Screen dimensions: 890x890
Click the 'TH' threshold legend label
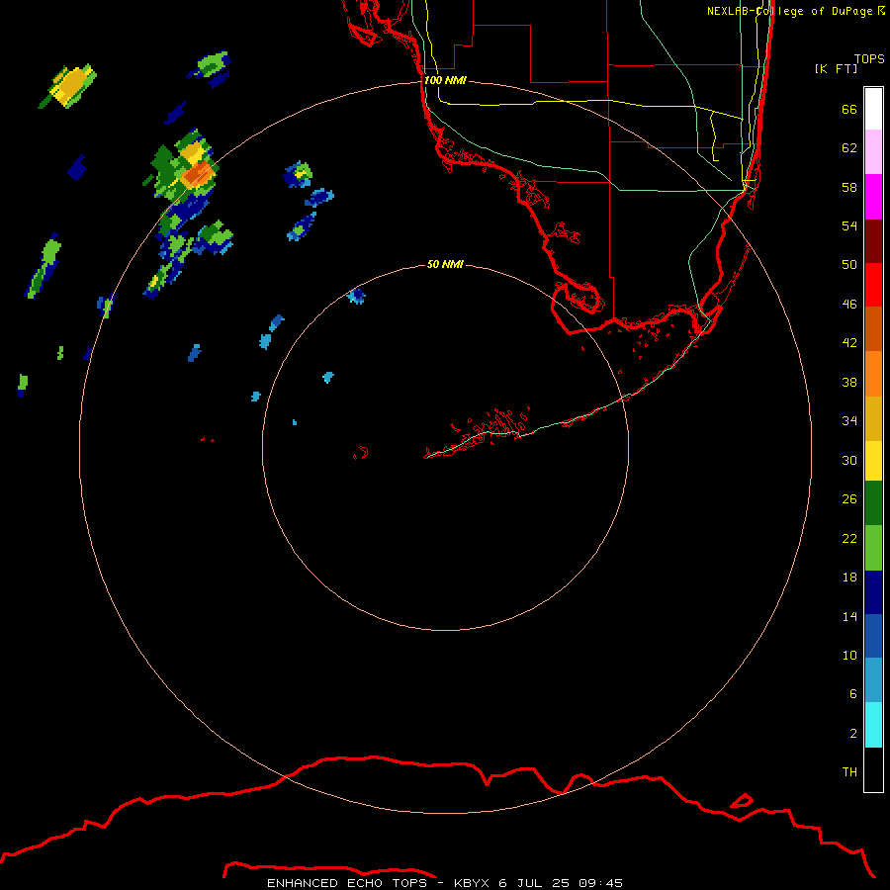pos(849,772)
